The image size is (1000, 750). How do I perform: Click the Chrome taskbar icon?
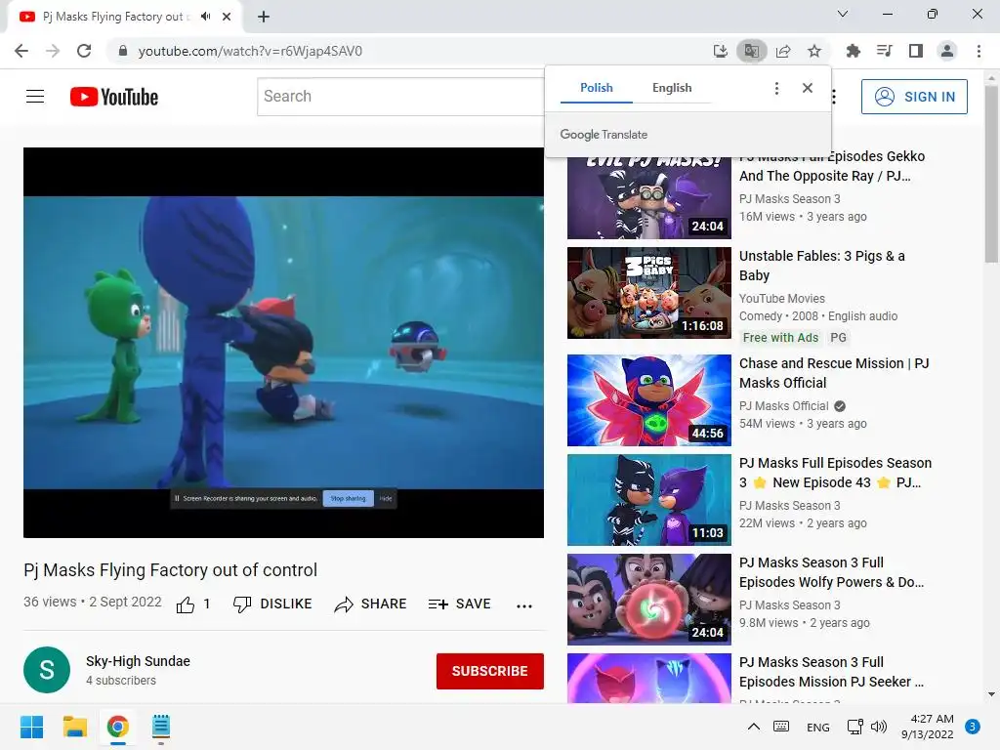(117, 727)
